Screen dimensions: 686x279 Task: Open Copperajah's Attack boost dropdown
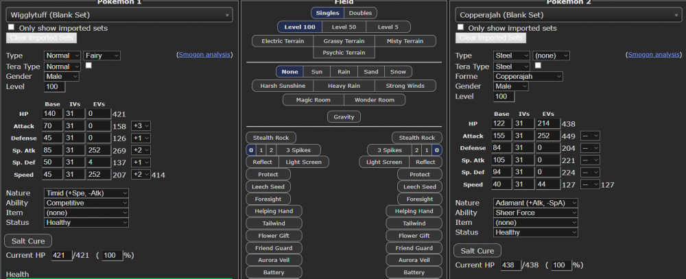[x=590, y=136]
